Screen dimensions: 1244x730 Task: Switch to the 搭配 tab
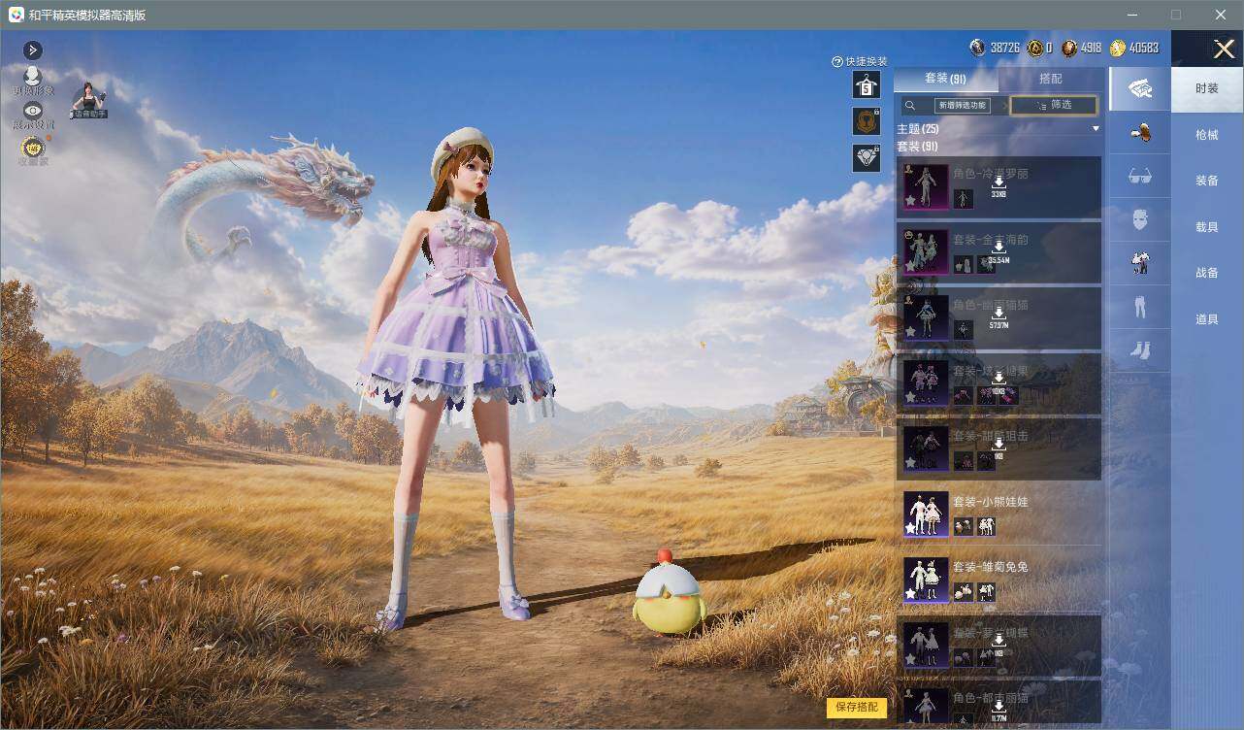1051,79
